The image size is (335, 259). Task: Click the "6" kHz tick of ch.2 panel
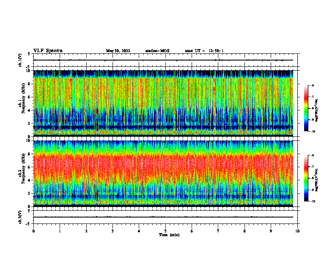tap(30, 167)
